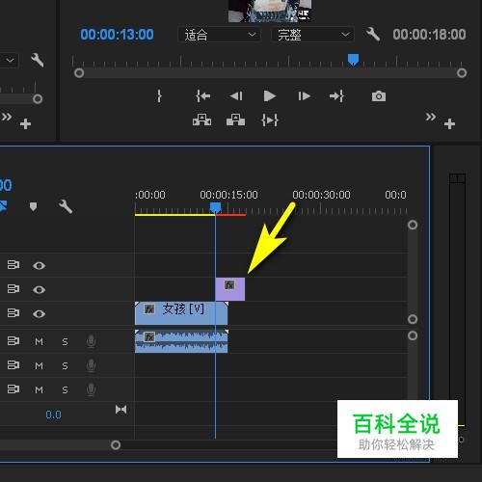
Task: Expand monitor overflow chevron beside plus button
Action: click(431, 117)
